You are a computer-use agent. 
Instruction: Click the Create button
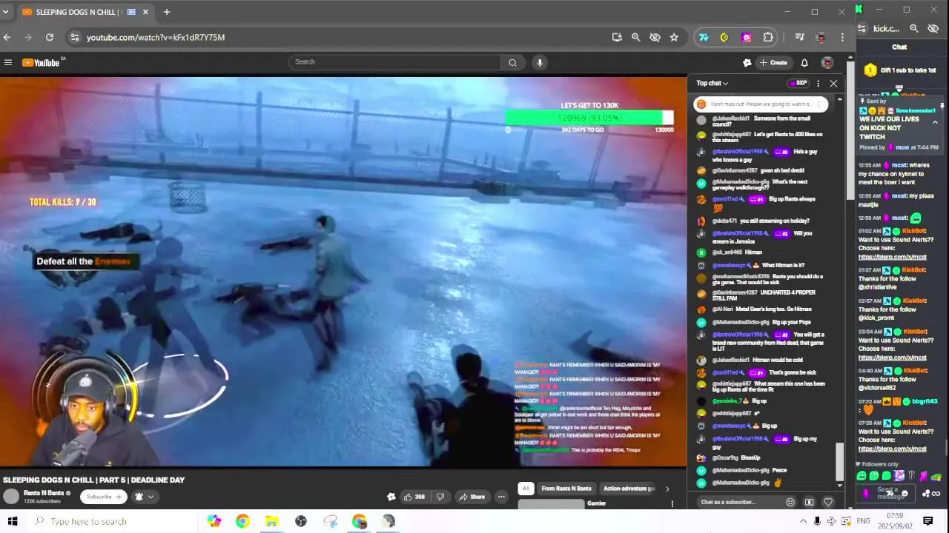point(773,63)
